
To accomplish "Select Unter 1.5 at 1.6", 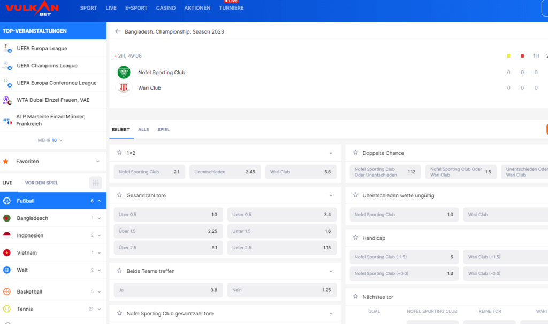I will [281, 231].
